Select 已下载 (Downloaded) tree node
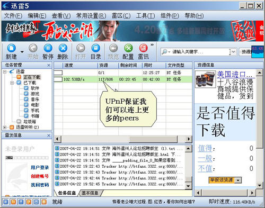Screen dimensions: 265x208 (x=30, y=83)
